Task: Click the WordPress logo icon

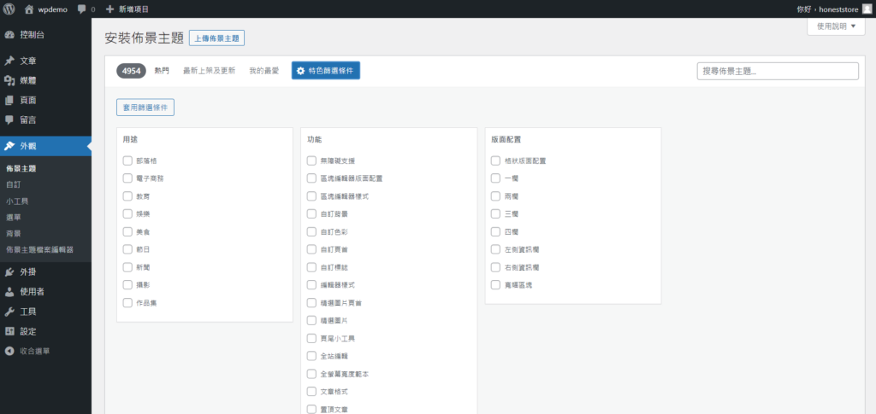Action: pos(9,9)
